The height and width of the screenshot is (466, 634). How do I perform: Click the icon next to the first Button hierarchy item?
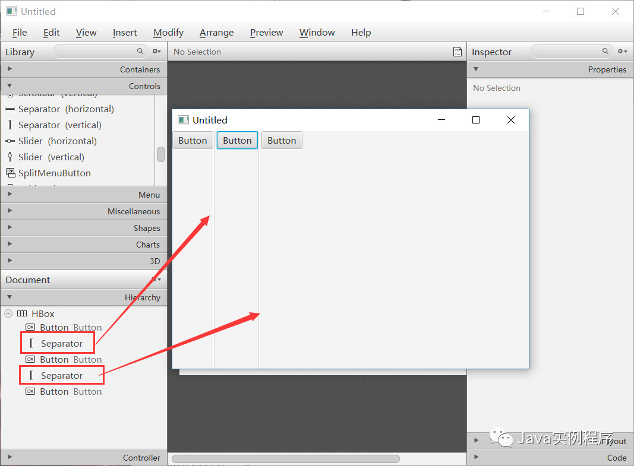coord(30,327)
